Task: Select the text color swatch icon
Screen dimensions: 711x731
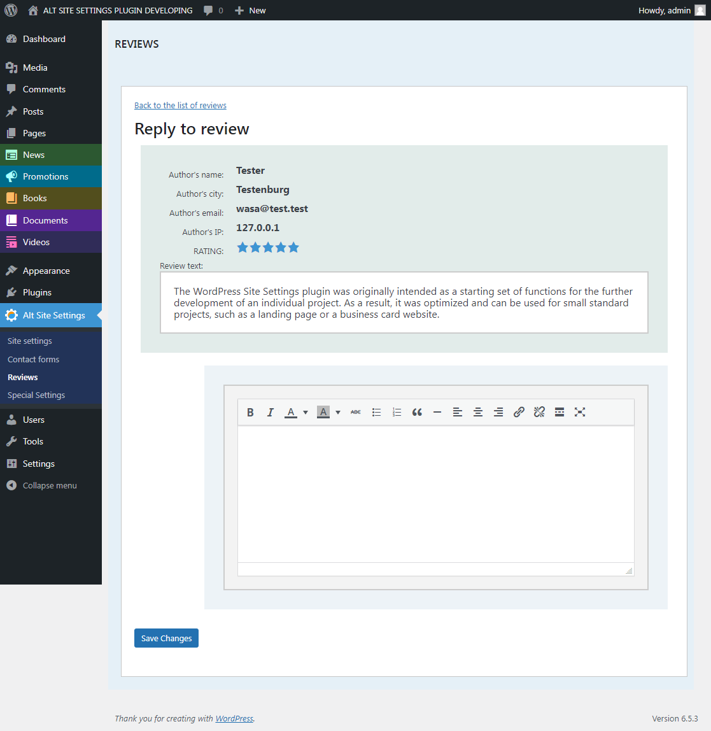Action: coord(290,412)
